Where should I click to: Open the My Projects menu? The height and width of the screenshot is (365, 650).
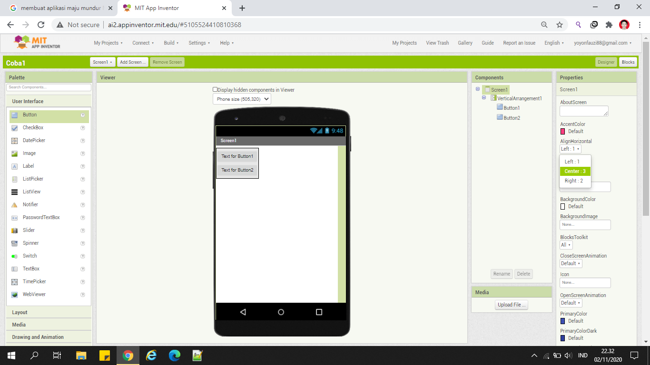coord(108,43)
